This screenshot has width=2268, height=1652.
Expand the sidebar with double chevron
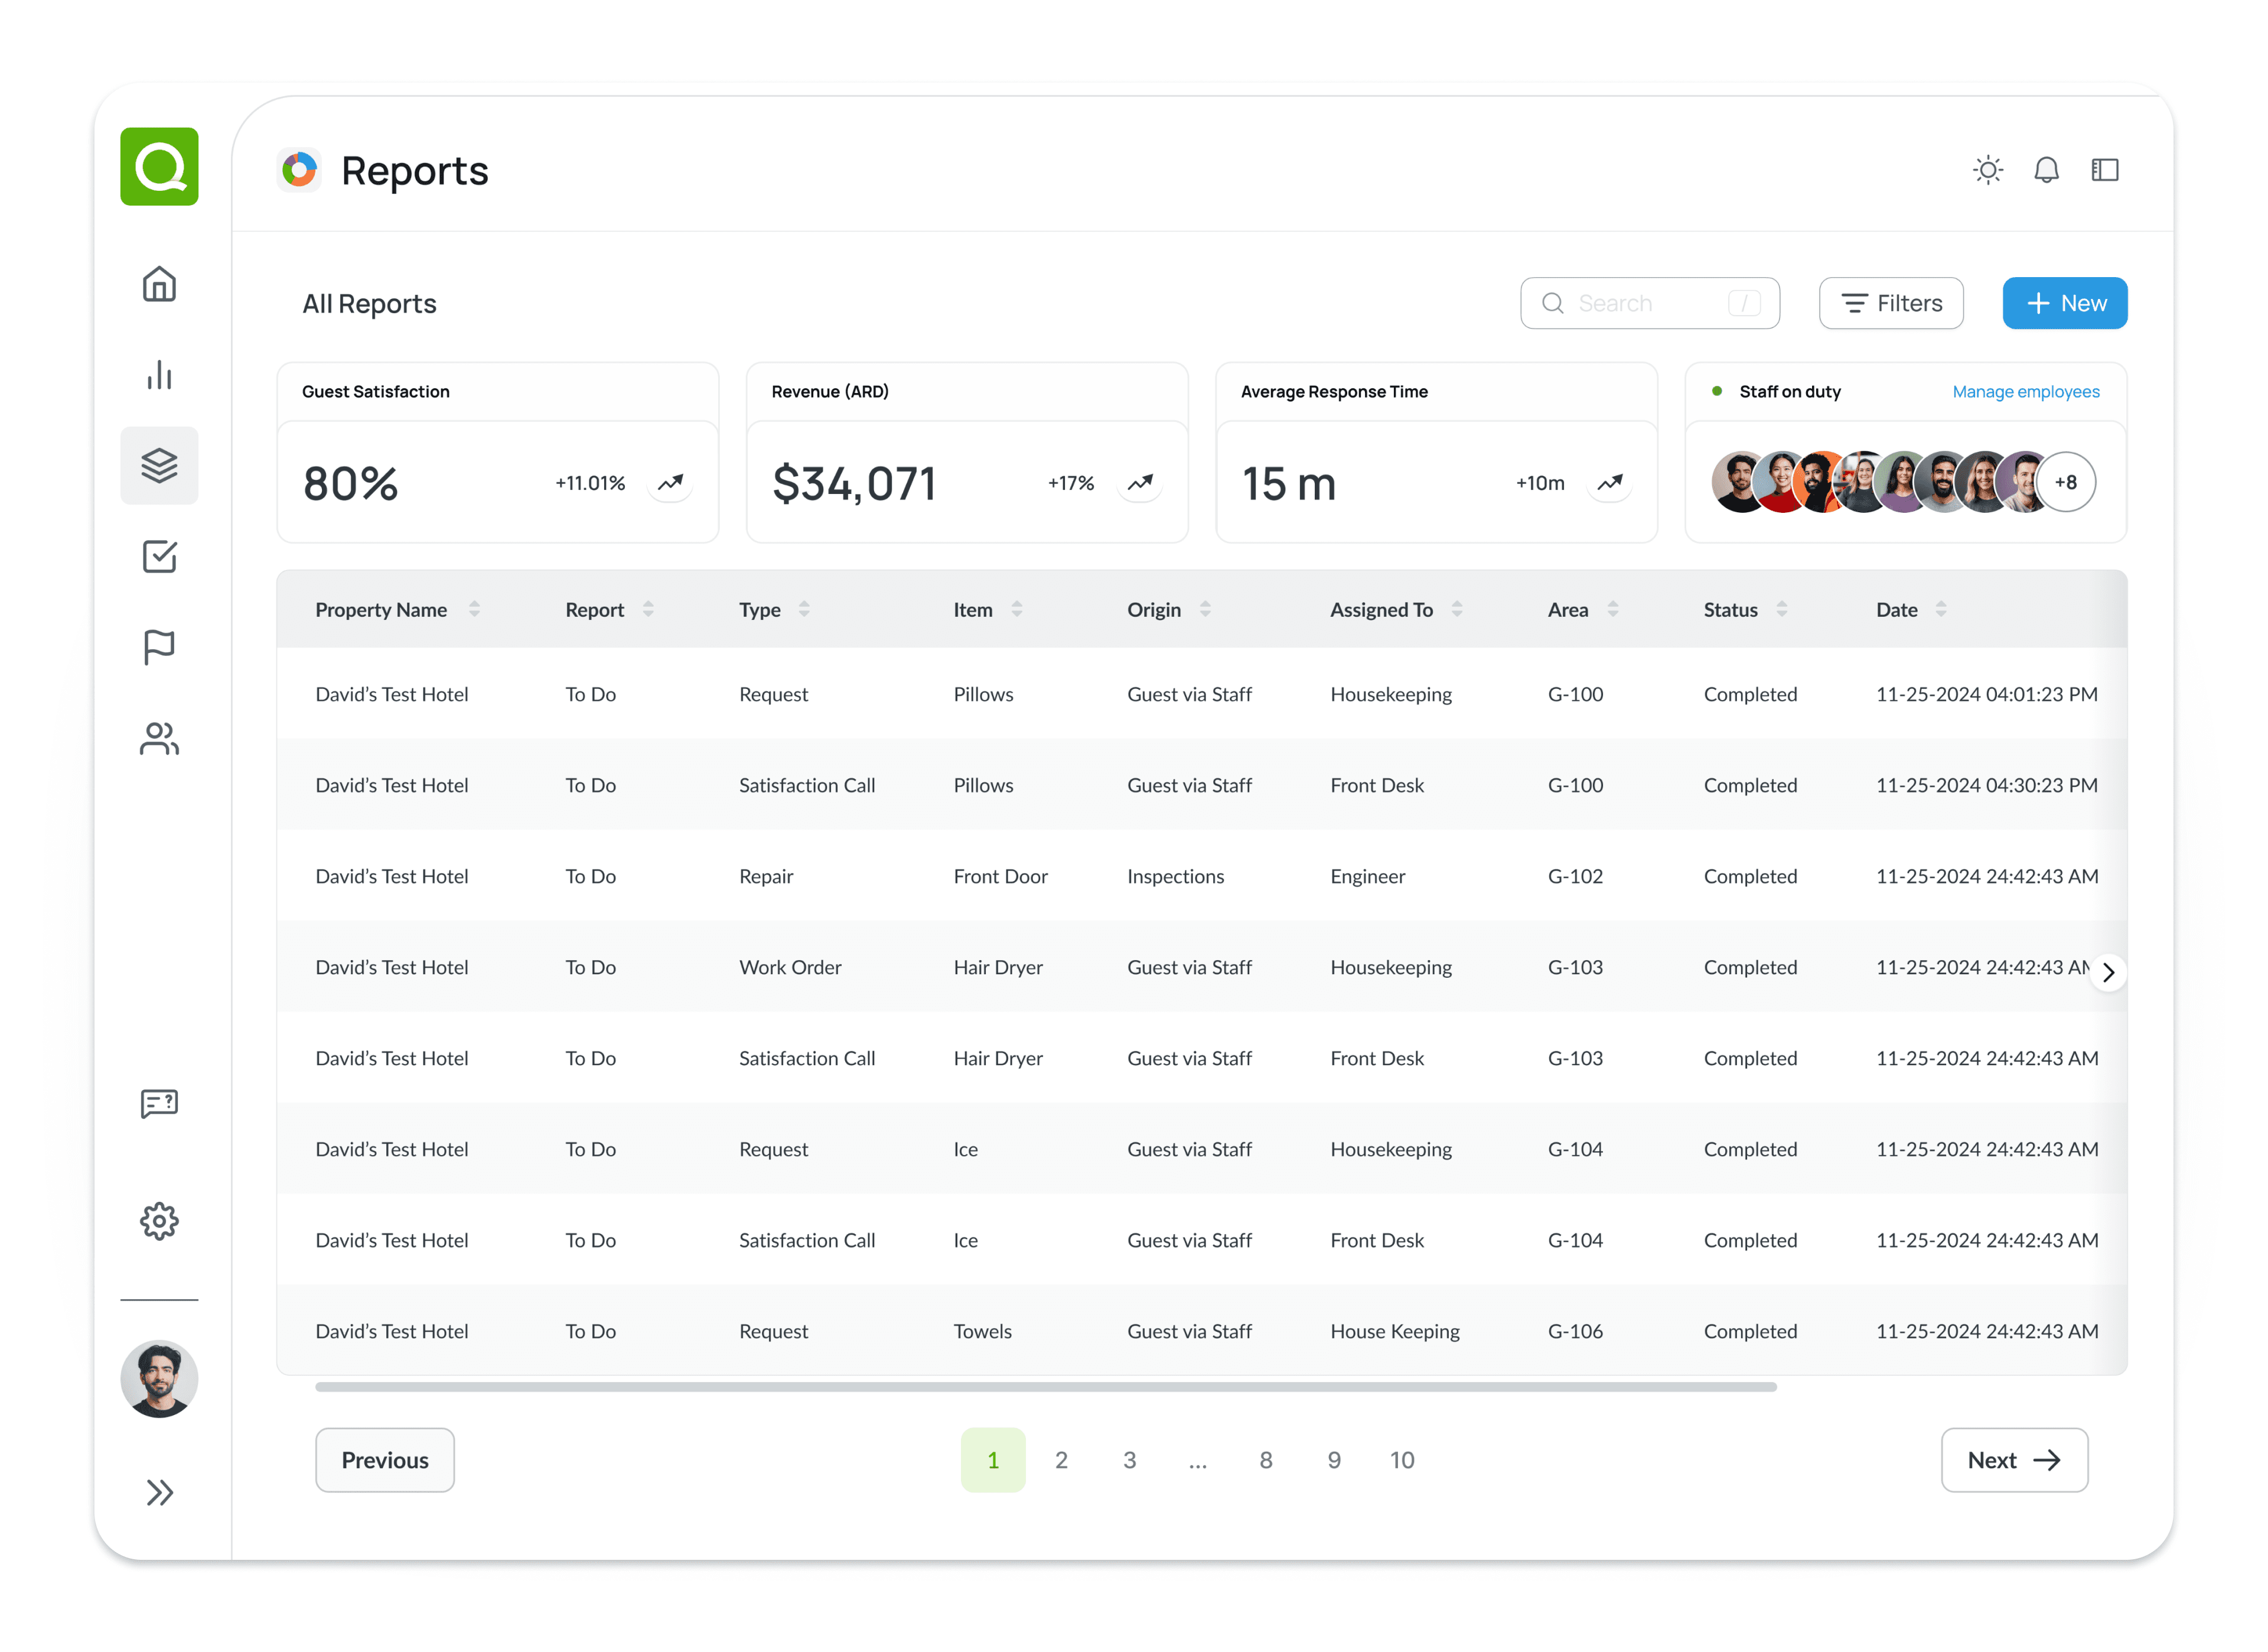point(159,1492)
